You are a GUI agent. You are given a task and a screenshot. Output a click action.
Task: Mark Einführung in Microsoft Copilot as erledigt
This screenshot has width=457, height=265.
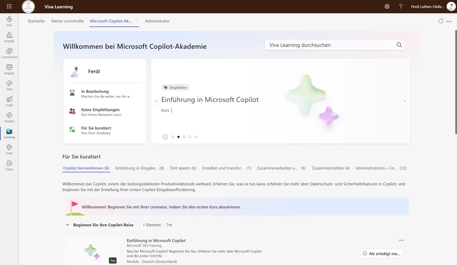(382, 254)
